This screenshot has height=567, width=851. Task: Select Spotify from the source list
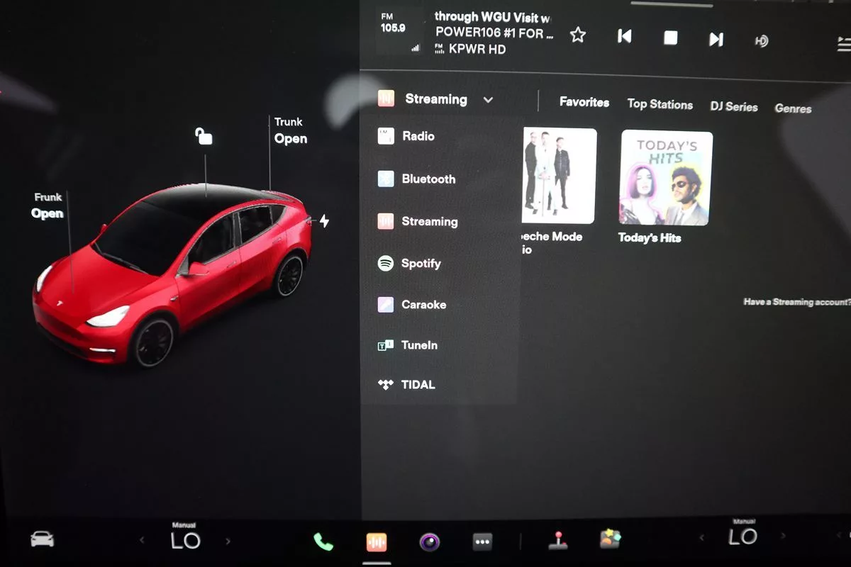click(x=420, y=264)
